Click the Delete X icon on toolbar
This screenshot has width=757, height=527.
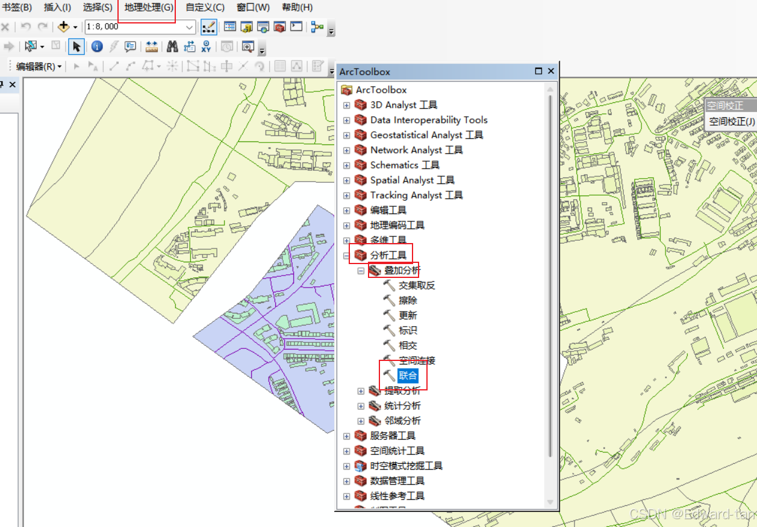tap(5, 26)
